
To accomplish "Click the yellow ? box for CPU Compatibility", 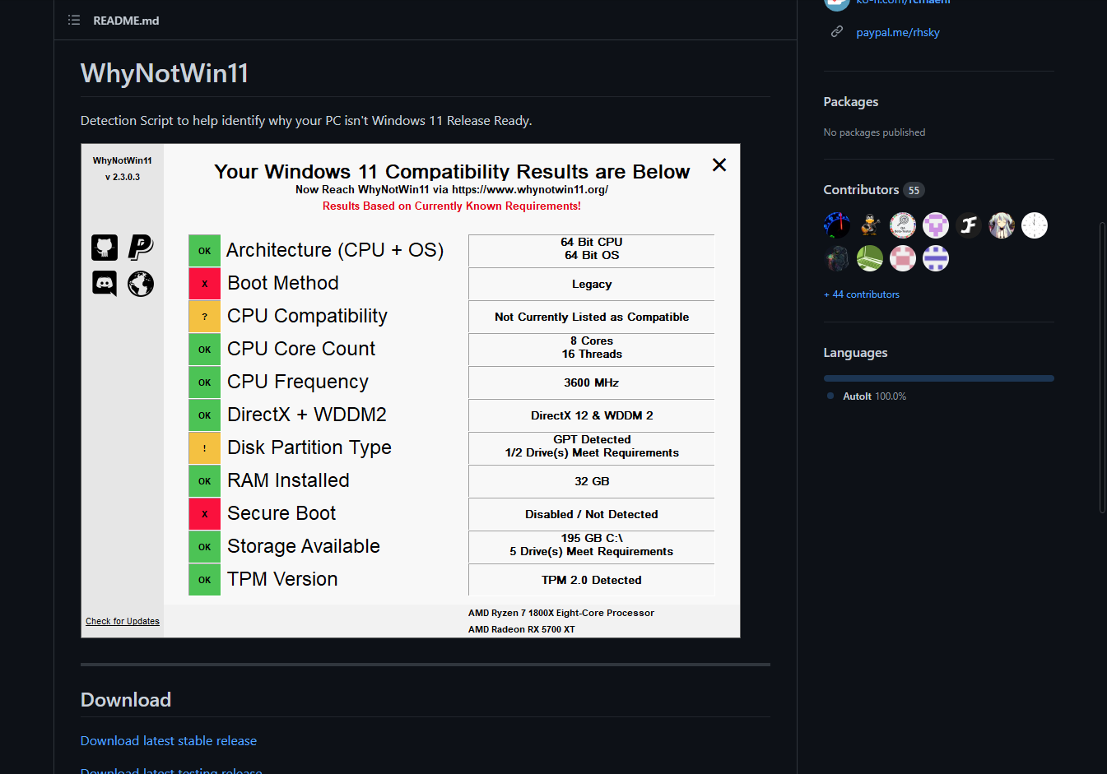I will [x=205, y=317].
